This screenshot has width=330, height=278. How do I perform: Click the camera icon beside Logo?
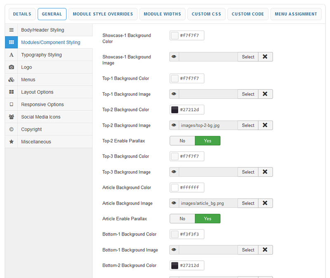pos(12,67)
